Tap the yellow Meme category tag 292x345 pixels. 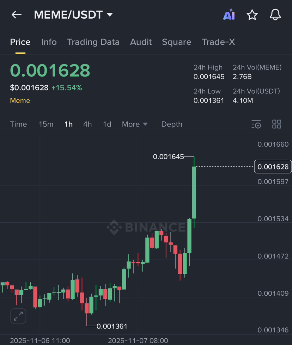(x=20, y=100)
